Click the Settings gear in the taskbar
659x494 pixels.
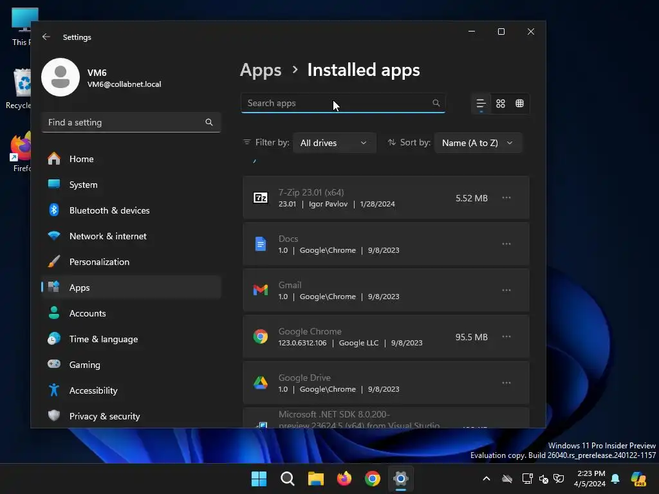[x=401, y=479]
